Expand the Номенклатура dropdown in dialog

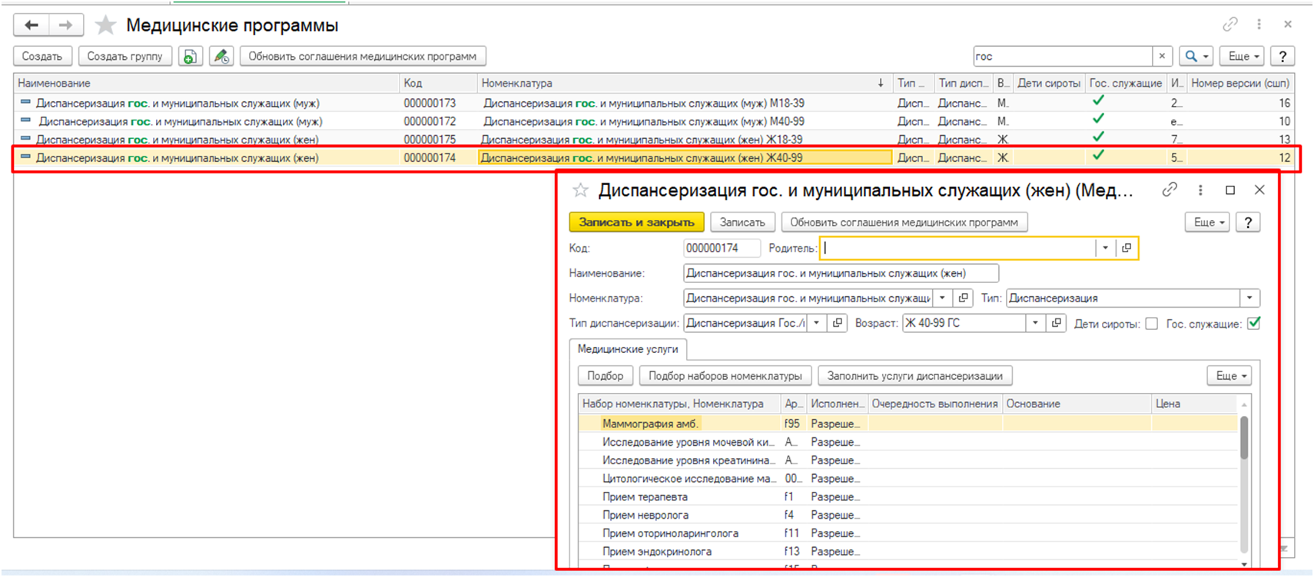[x=942, y=298]
